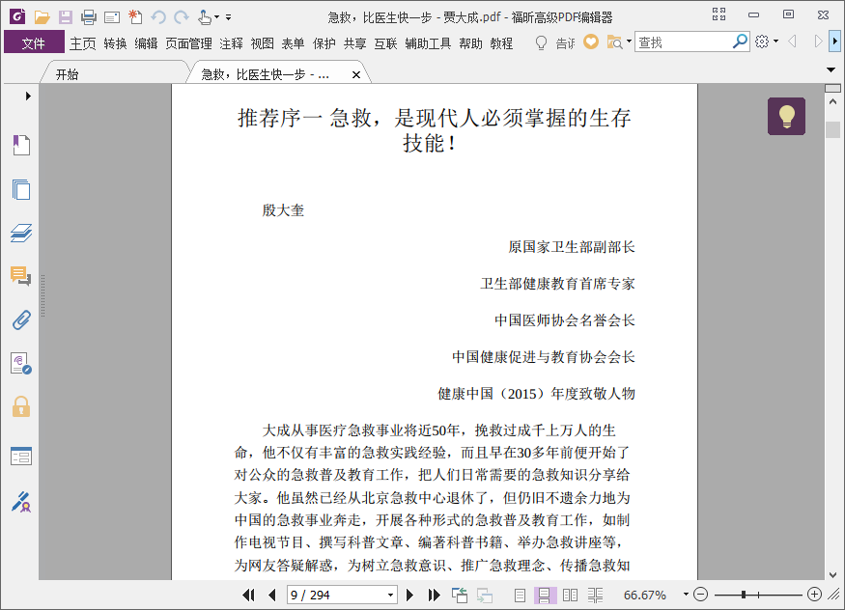Screen dimensions: 845x610
Task: Expand the left navigation panel
Action: pyautogui.click(x=28, y=96)
